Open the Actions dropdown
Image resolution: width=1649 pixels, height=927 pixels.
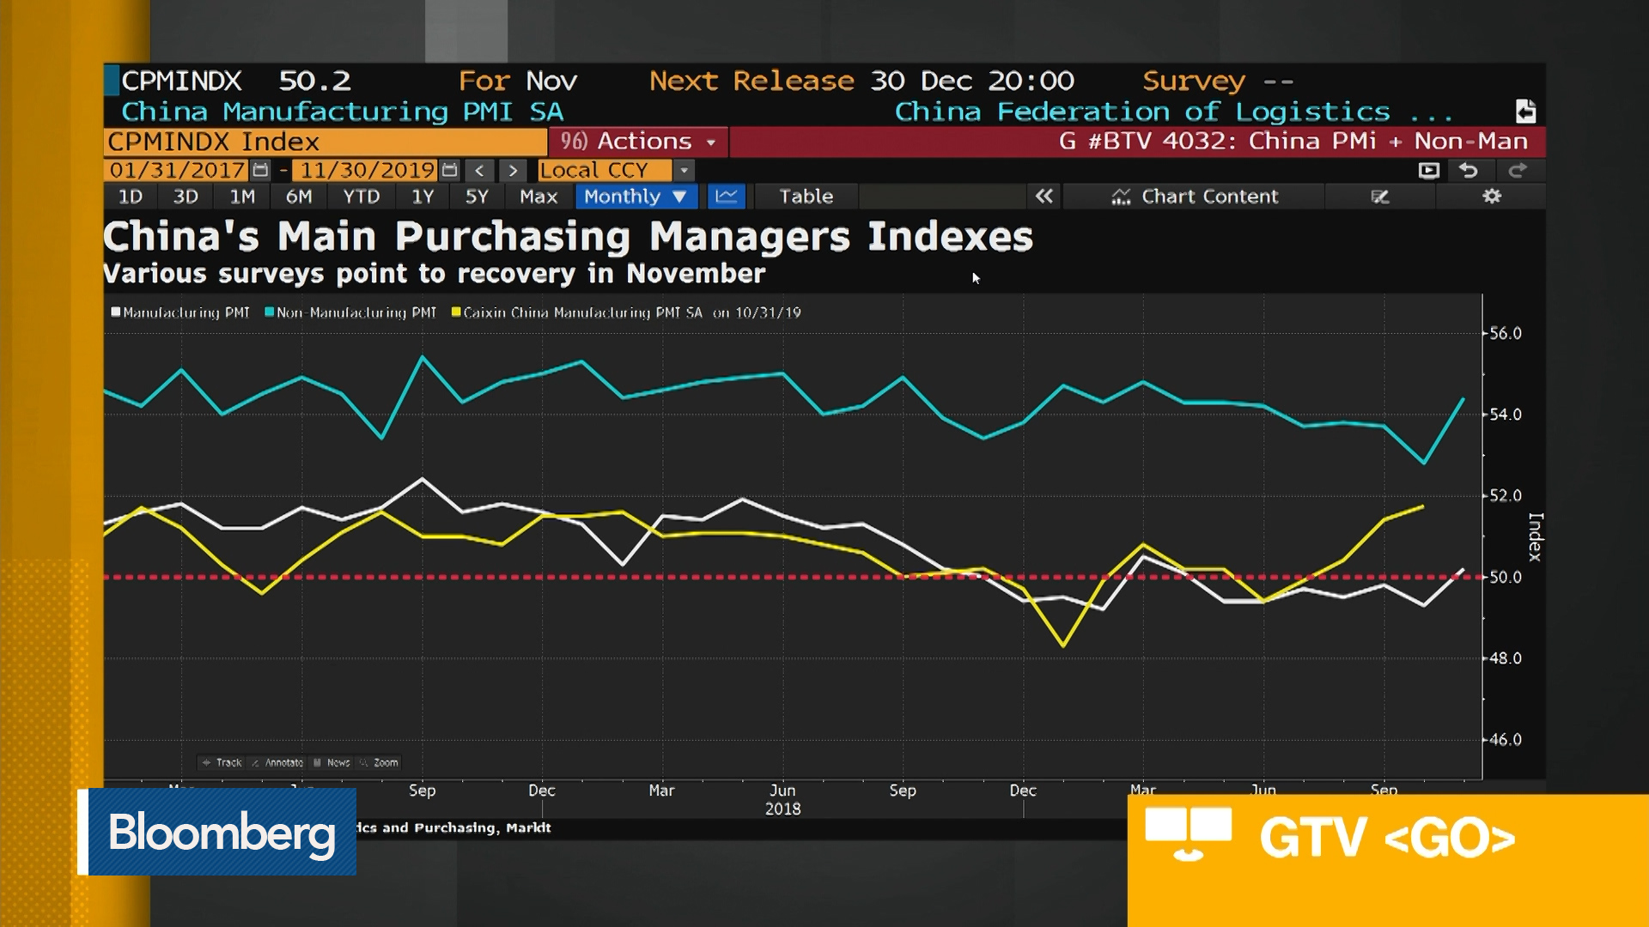coord(639,142)
